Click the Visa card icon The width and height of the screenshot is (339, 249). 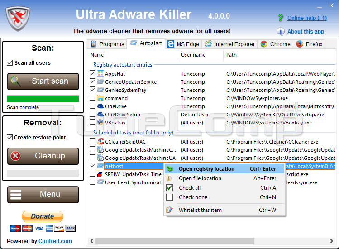click(39, 228)
